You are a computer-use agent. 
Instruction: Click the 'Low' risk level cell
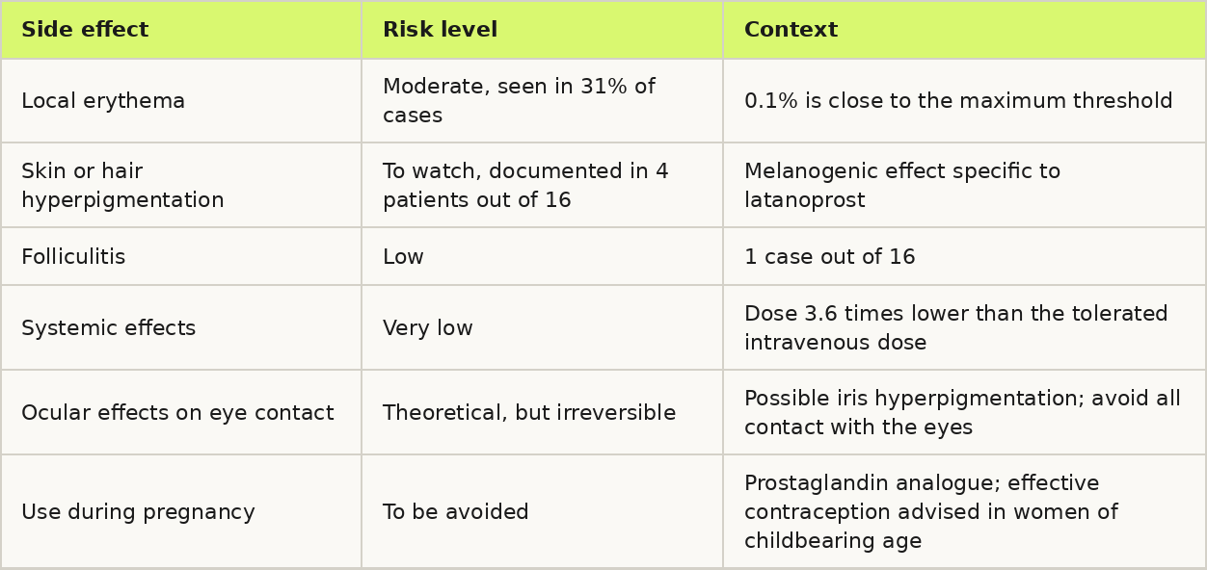[x=542, y=256]
